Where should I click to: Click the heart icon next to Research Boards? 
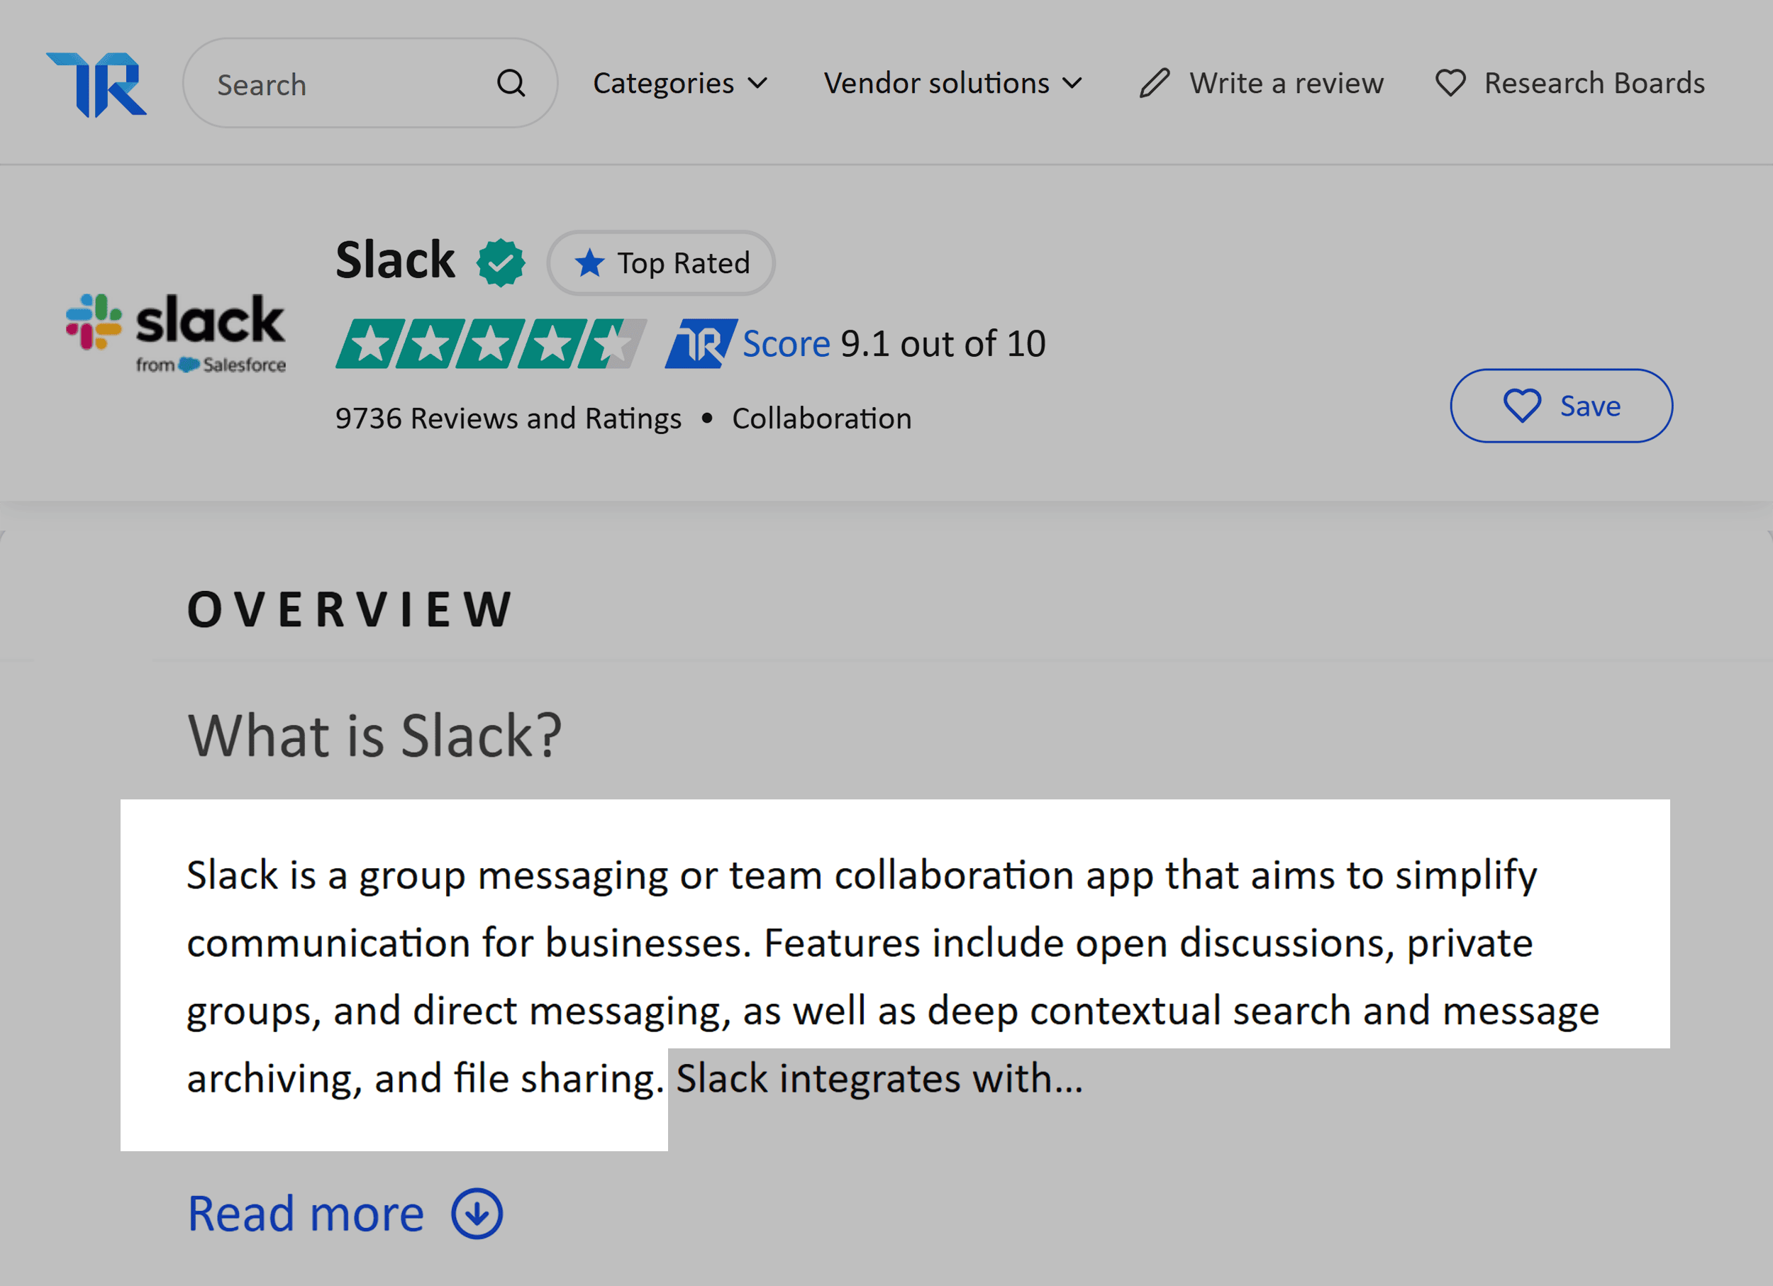pyautogui.click(x=1450, y=82)
